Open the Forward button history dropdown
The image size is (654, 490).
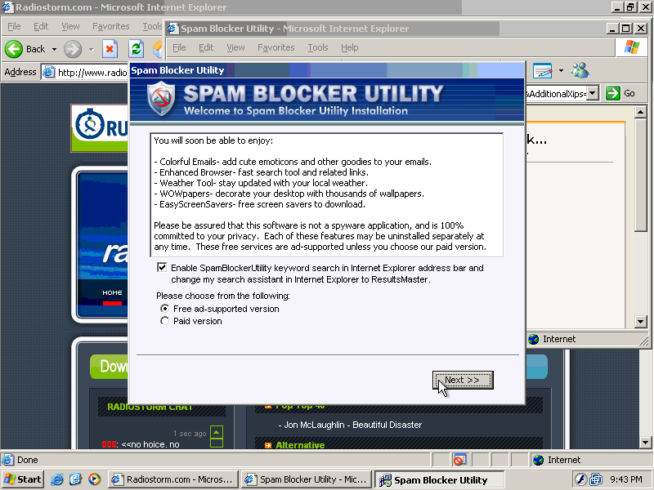(91, 49)
